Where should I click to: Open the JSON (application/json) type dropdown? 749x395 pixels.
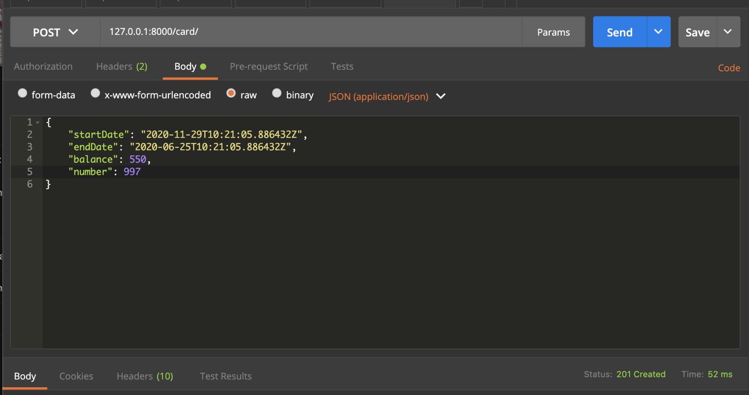pos(387,96)
